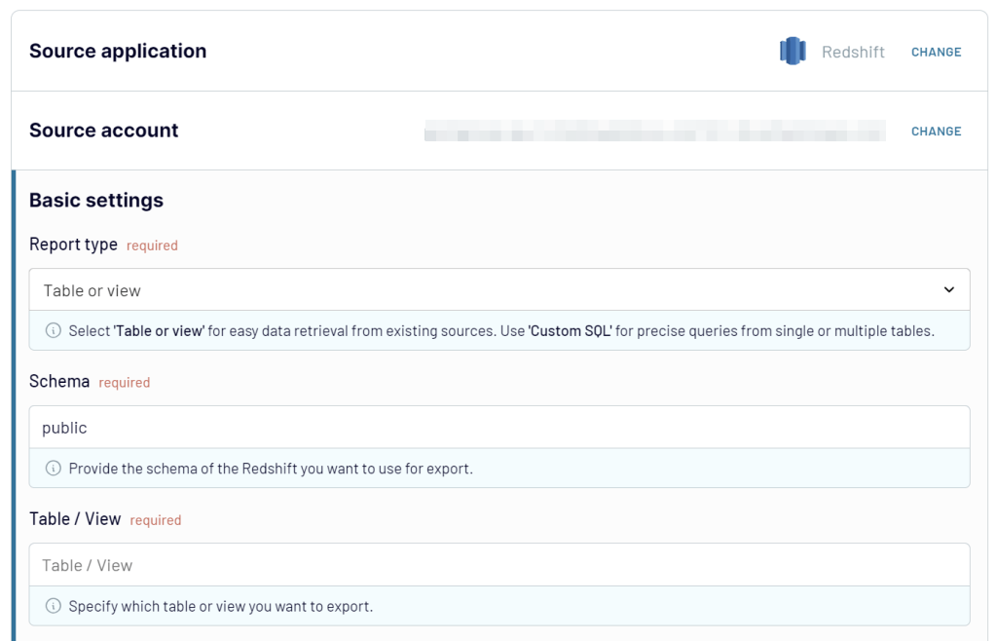Click the Report type required label
Screen dimensions: 997x641
(x=151, y=245)
